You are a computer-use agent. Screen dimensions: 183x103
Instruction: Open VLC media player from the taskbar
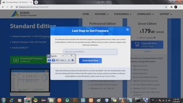122,100
